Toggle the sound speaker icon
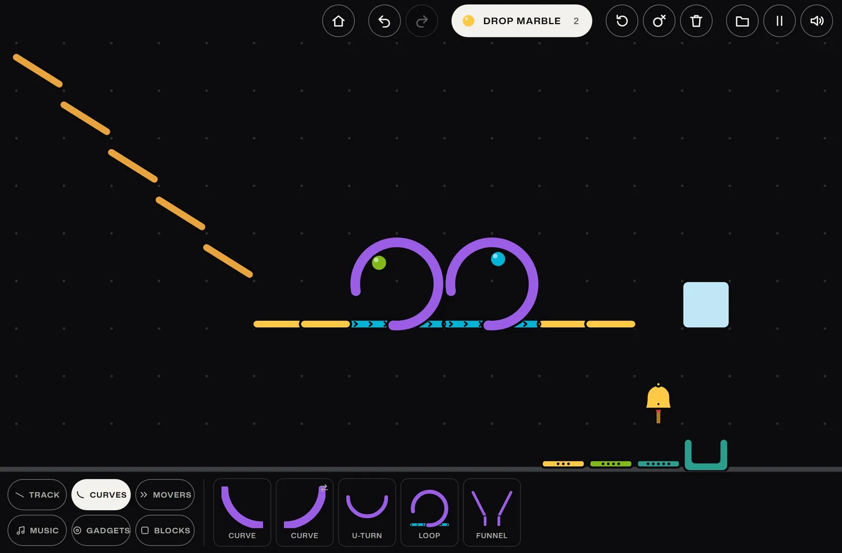This screenshot has height=553, width=842. (x=817, y=21)
